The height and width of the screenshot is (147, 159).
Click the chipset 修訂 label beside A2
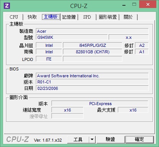click(x=129, y=46)
